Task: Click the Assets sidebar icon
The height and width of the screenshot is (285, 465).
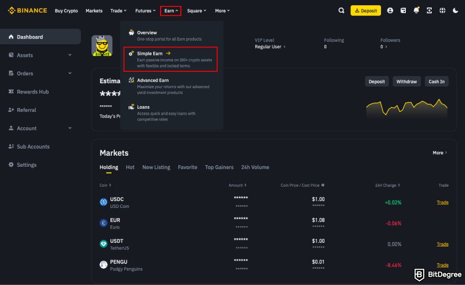Action: pos(11,55)
